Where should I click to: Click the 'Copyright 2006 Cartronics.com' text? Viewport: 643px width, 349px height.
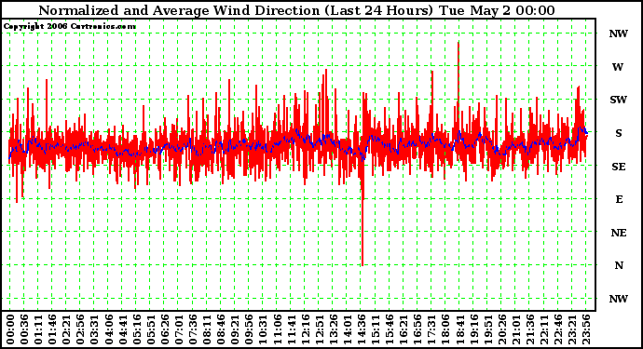click(x=70, y=26)
